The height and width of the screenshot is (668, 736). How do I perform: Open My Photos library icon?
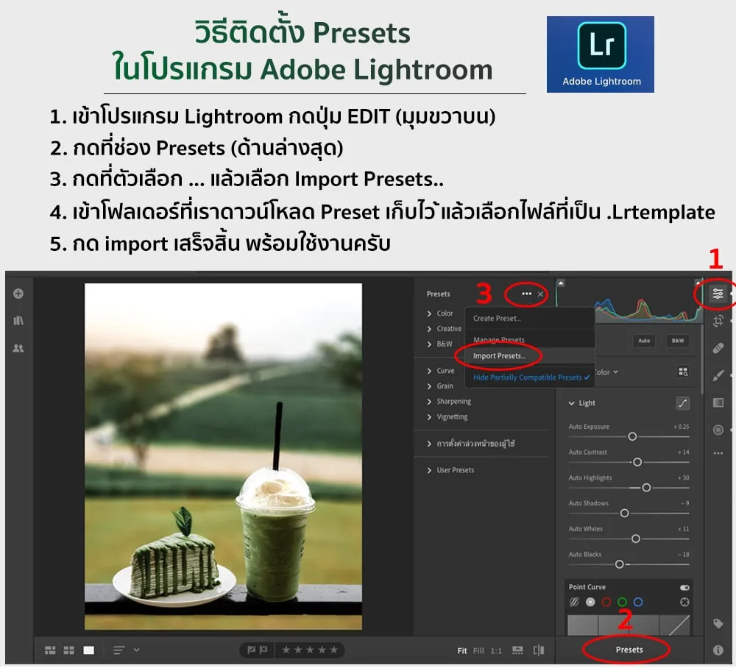(18, 321)
